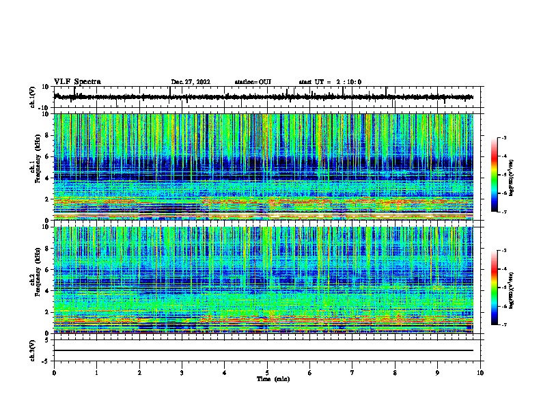This screenshot has width=541, height=418.
Task: Click the ch.1 voltage waveform trace
Action: tap(263, 97)
